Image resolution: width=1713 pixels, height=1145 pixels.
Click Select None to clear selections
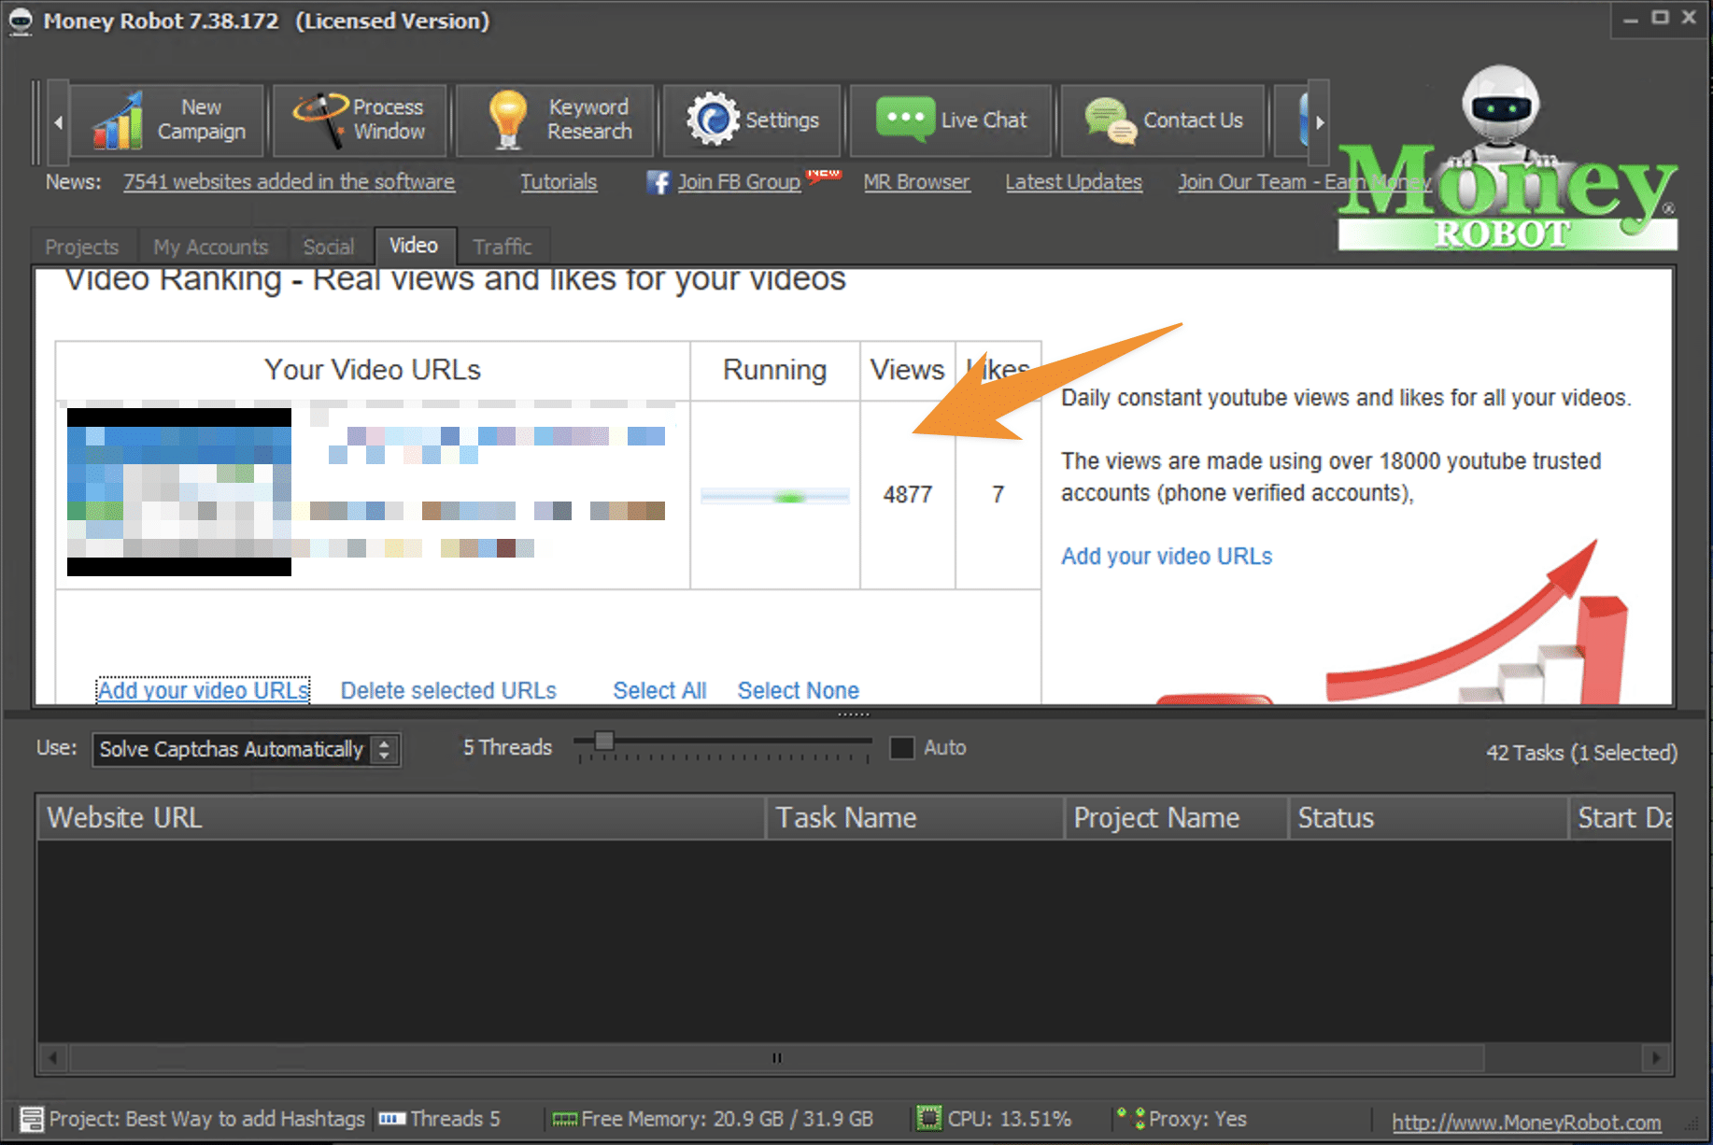point(799,690)
